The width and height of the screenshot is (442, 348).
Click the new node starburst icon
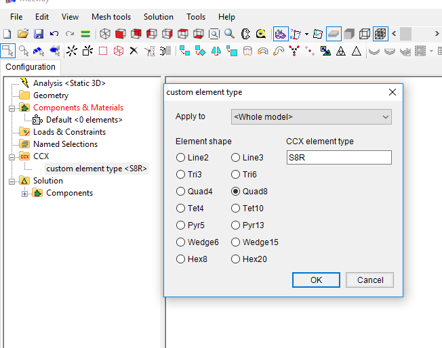pos(72,51)
